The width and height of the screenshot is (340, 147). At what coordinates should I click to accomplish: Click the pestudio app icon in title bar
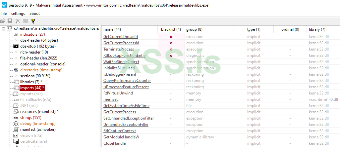coord(4,5)
